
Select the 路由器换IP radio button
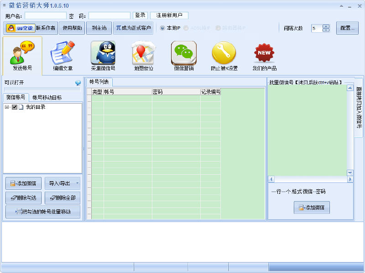[x=218, y=28]
